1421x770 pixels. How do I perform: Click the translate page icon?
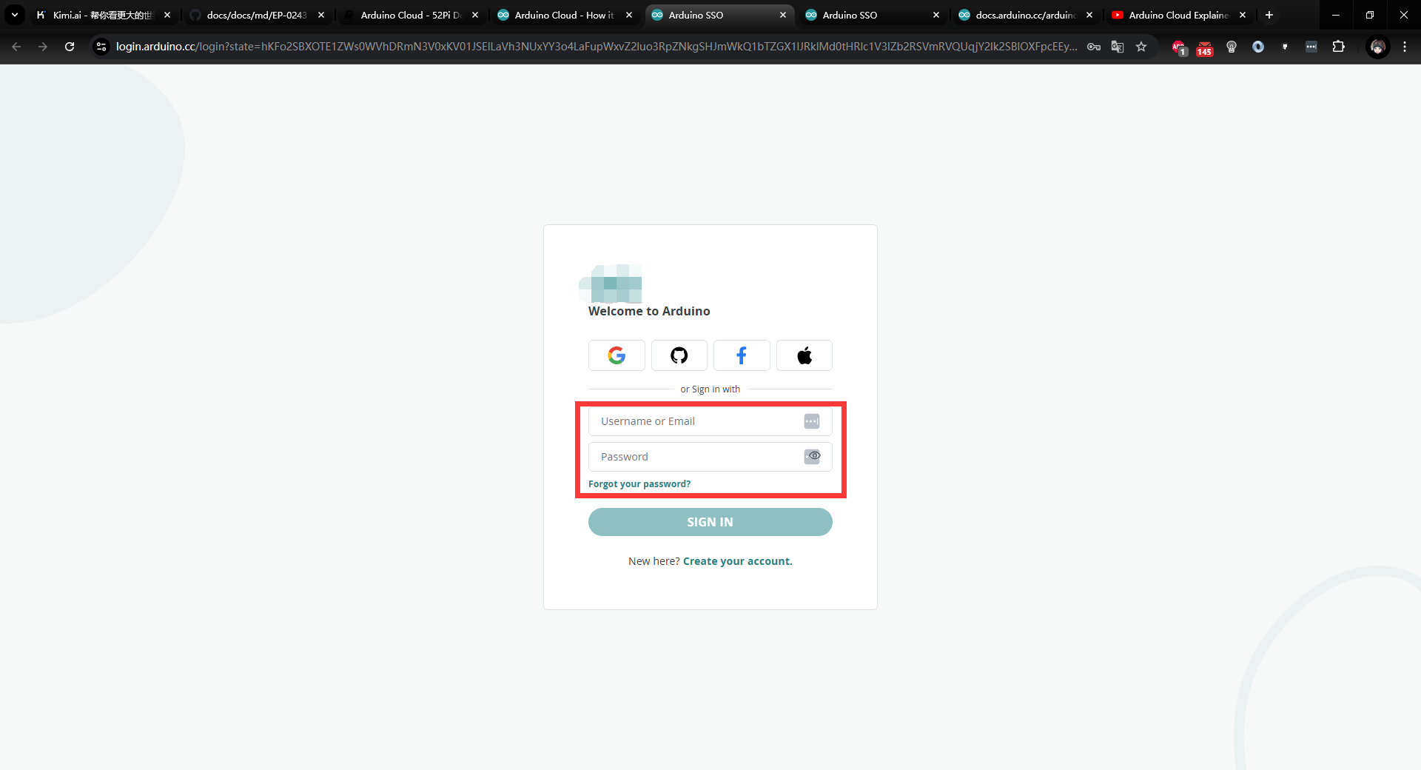click(x=1118, y=47)
